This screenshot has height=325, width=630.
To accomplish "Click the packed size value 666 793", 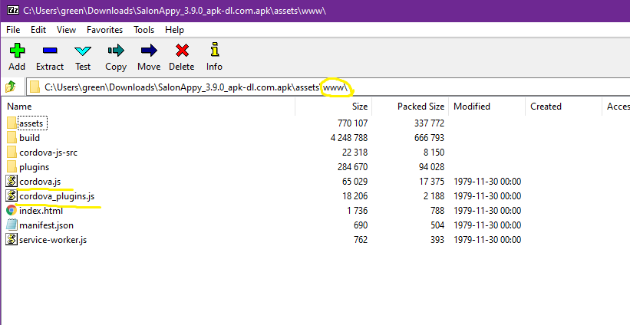I will [430, 138].
